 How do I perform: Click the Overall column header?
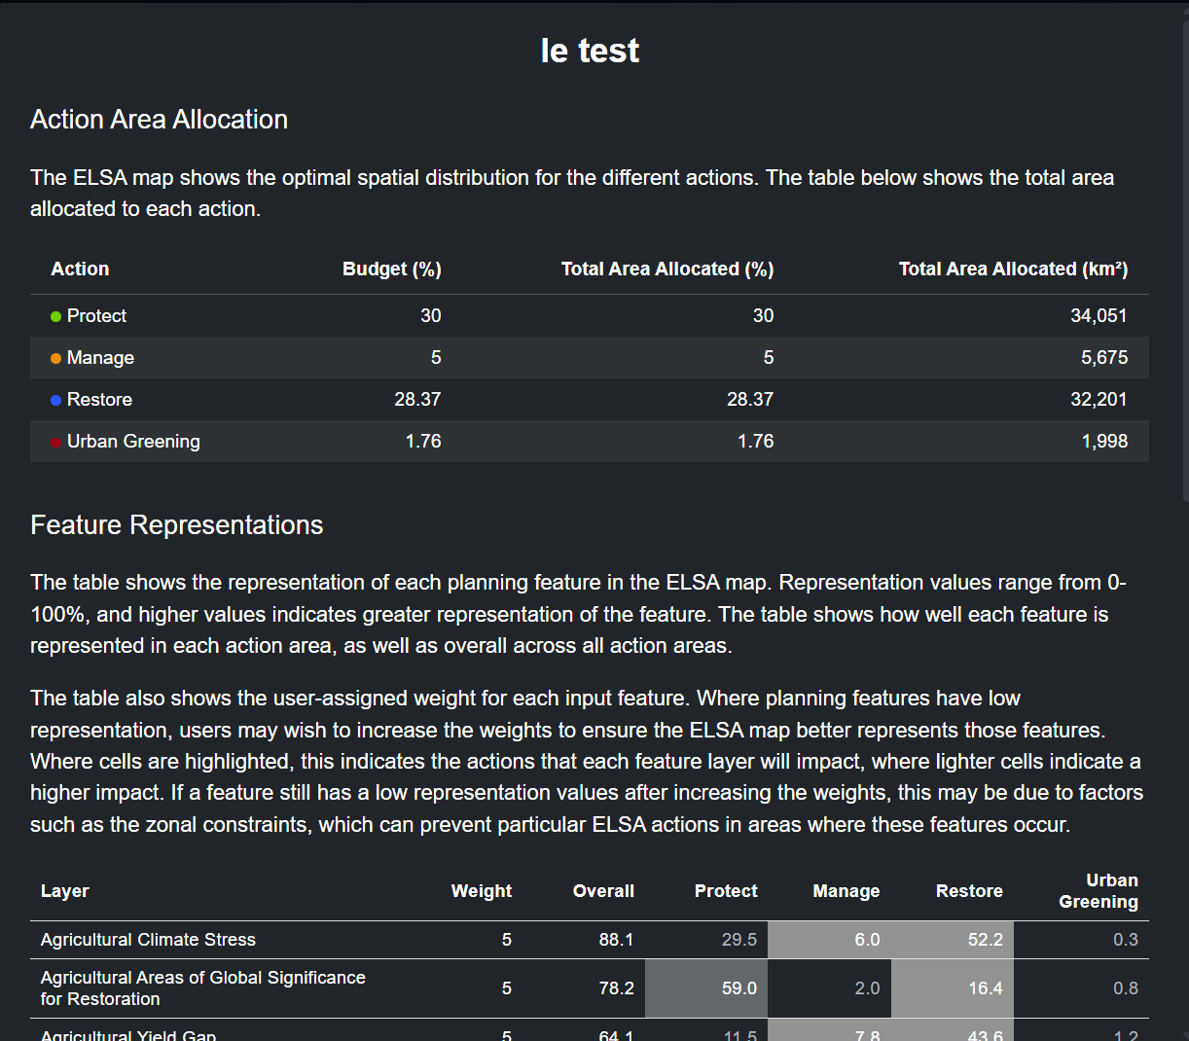pyautogui.click(x=602, y=891)
